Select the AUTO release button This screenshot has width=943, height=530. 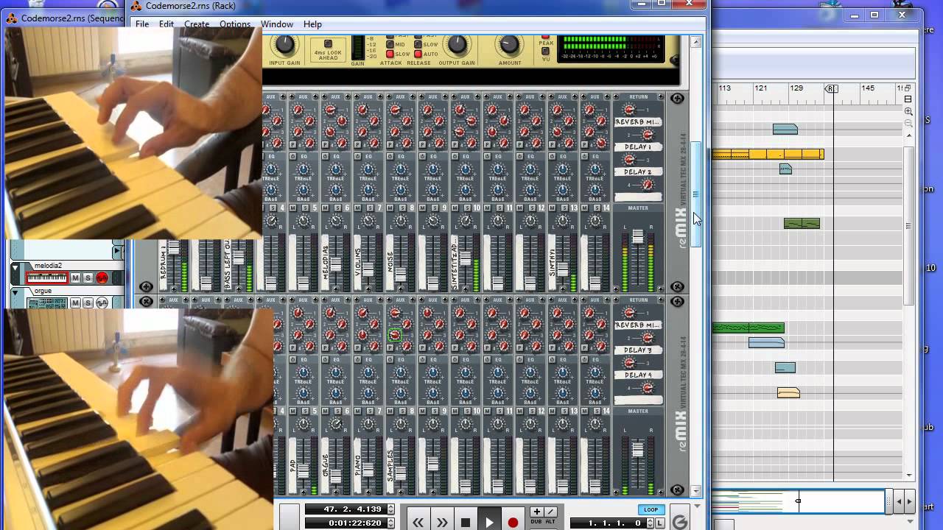(x=418, y=54)
